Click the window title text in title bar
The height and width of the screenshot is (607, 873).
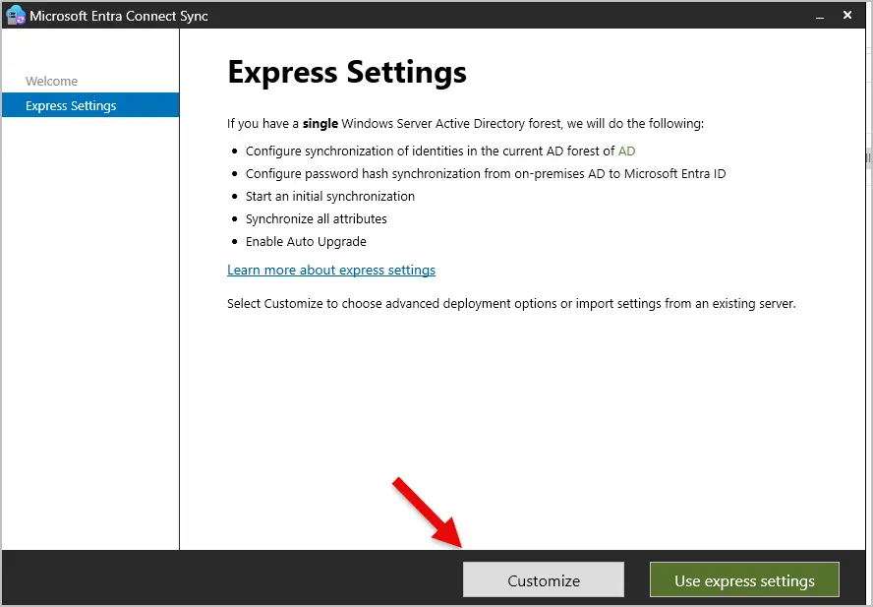click(118, 16)
